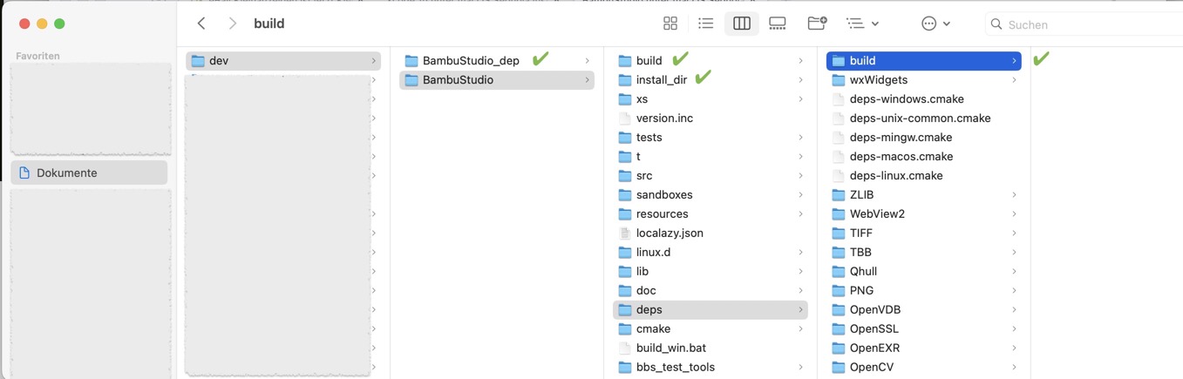Select Dokumente in the sidebar

[x=89, y=173]
